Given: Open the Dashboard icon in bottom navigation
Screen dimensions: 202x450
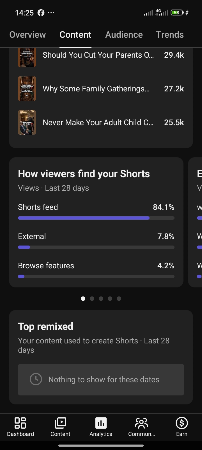Looking at the screenshot, I should 20,423.
